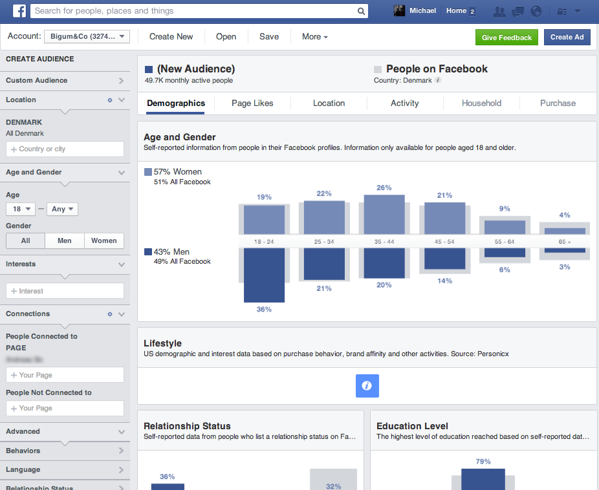Click info icon next to Country: Denmark
Screen dimensions: 599x490
pos(438,80)
